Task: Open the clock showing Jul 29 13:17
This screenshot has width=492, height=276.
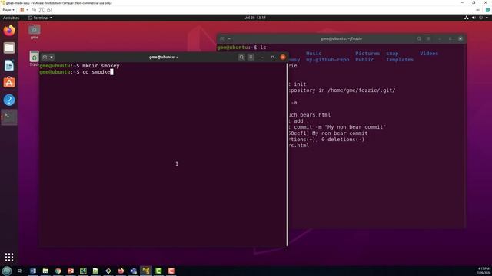Action: click(x=255, y=18)
